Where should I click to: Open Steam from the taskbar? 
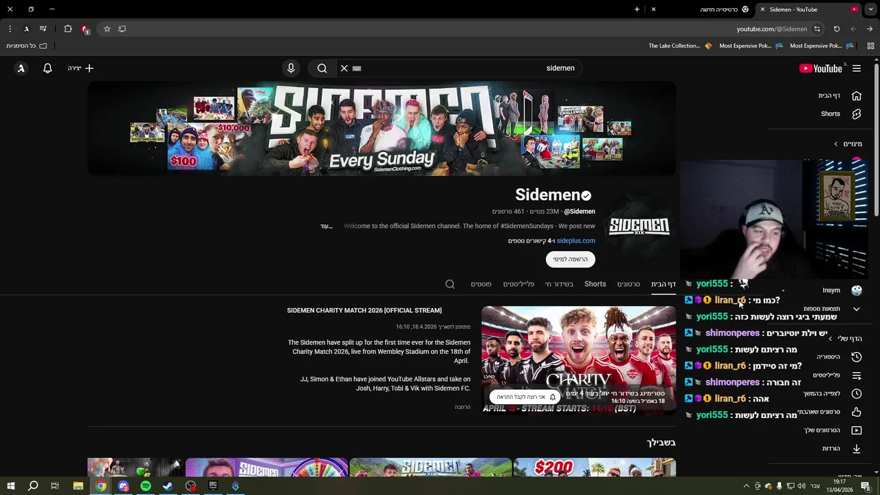[x=168, y=486]
